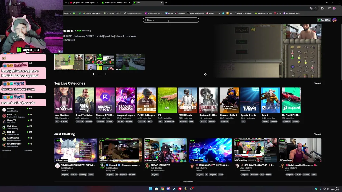Switch to fitchftw Stream browser tab

tap(116, 3)
